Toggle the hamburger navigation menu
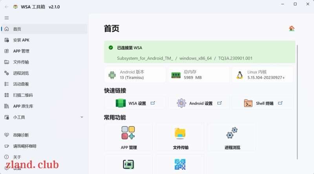 click(7, 18)
